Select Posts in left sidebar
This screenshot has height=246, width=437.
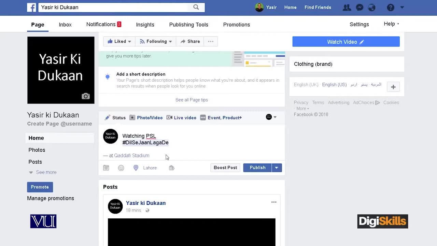pos(35,162)
